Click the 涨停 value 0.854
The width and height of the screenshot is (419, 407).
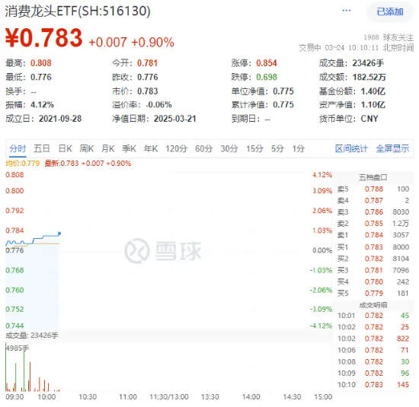267,63
